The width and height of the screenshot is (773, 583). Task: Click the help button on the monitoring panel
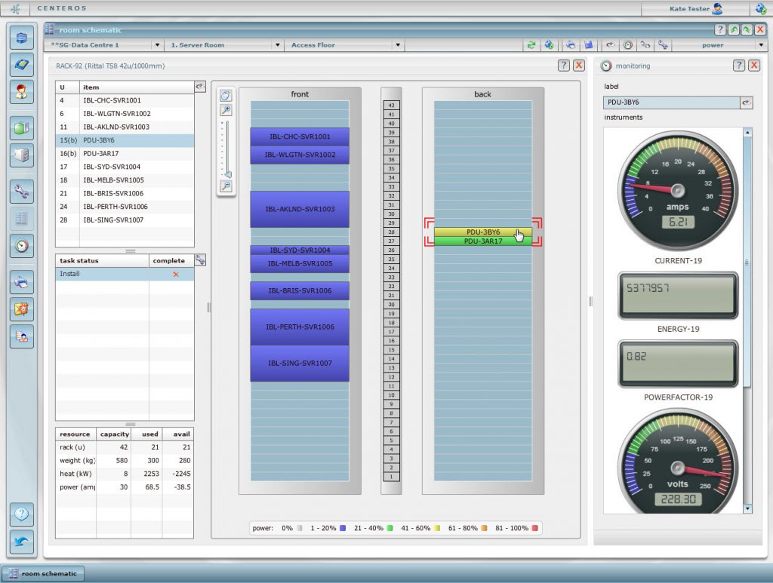(x=740, y=66)
